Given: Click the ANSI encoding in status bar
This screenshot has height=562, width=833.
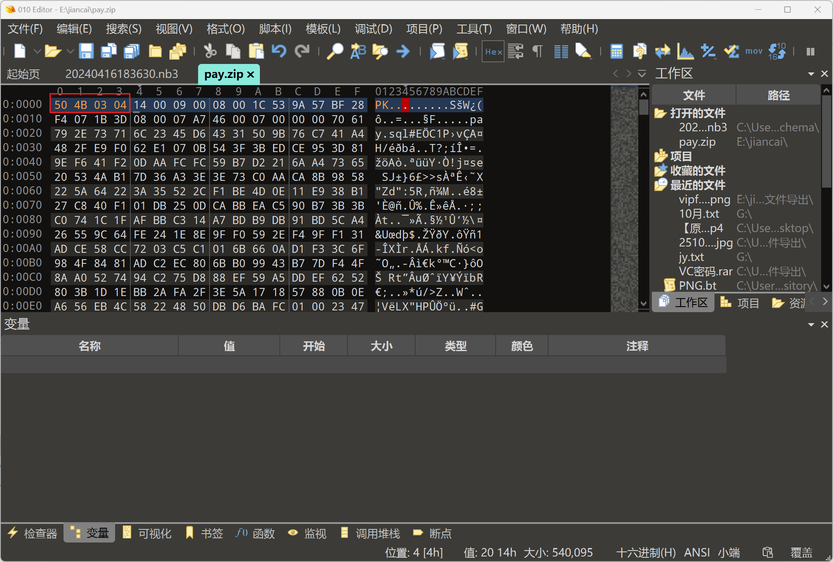Looking at the screenshot, I should (697, 552).
